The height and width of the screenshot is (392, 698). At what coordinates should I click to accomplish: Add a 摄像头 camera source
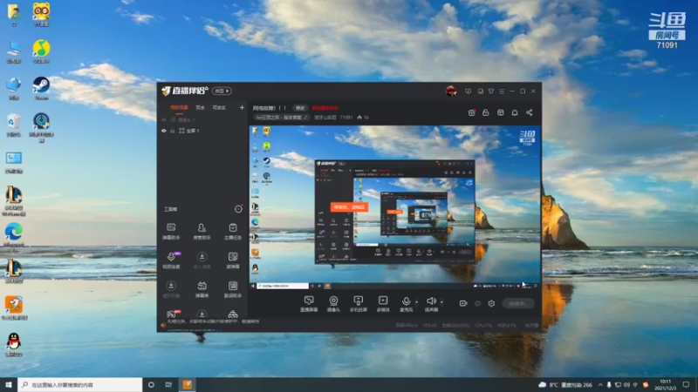[333, 304]
